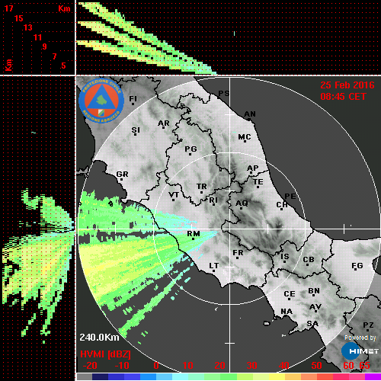Click the AR province label on the map

(164, 123)
